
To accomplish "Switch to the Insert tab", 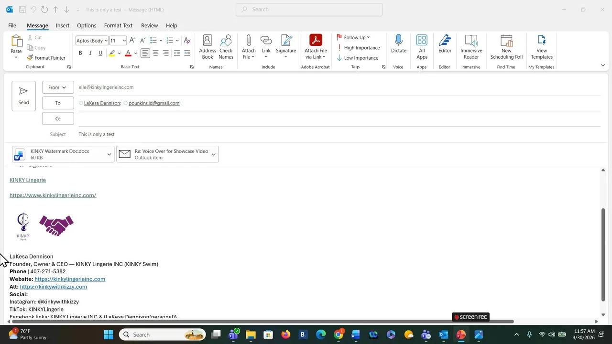I will 62,25.
